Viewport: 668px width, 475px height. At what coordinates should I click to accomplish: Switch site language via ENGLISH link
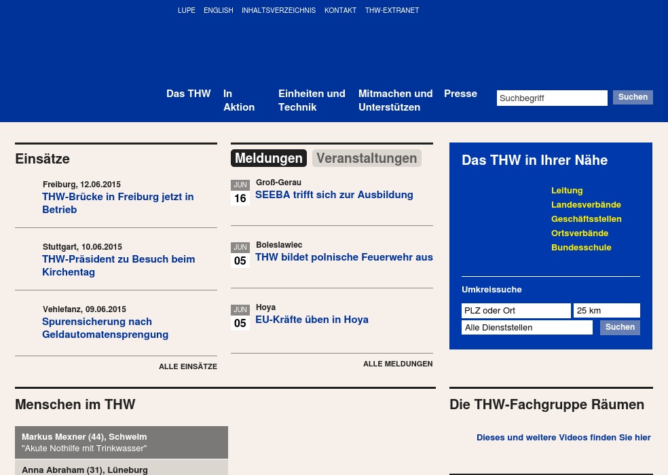(218, 11)
